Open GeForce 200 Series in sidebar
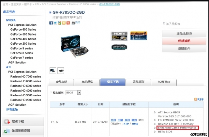Screen dimensions: 209x137 (x=23, y=44)
